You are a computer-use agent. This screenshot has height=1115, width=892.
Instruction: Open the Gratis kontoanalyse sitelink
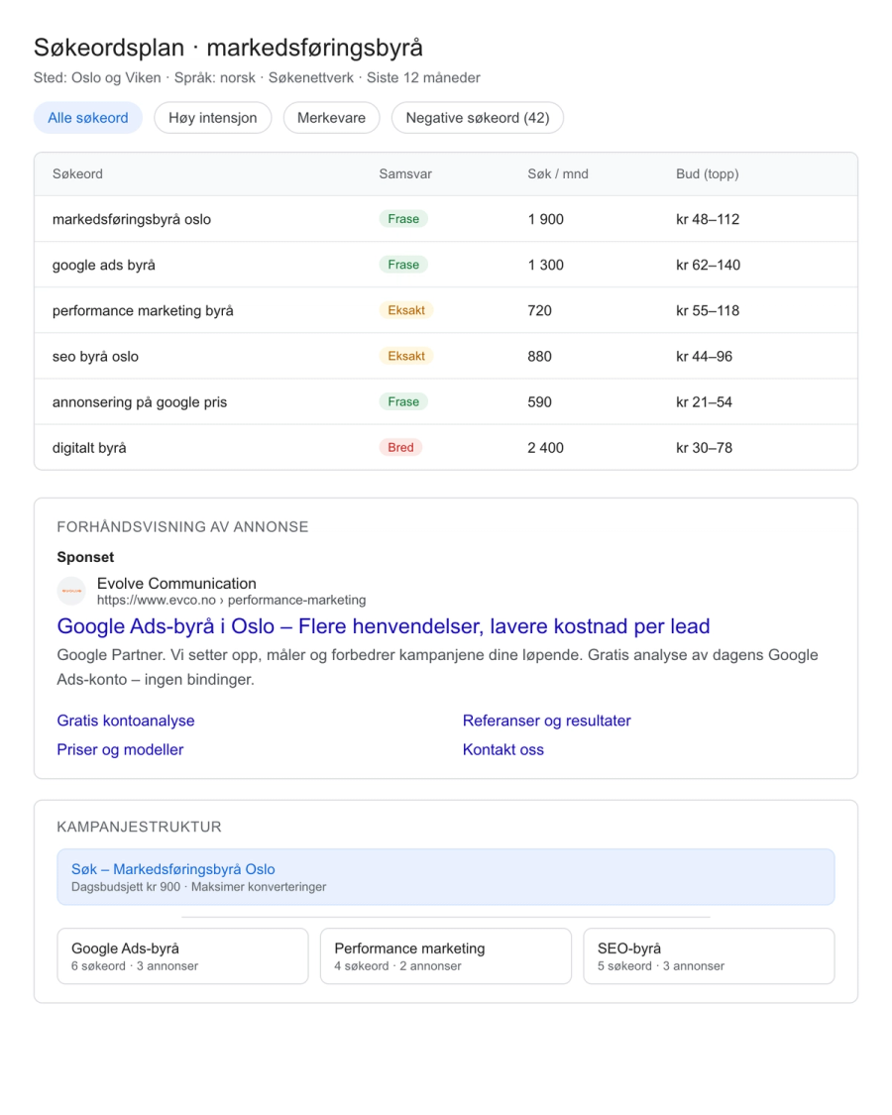pos(126,722)
